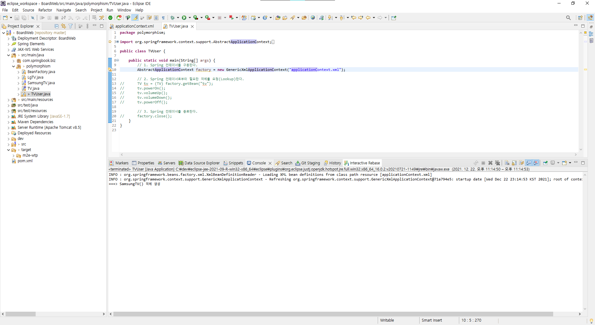
Task: Navigate back in editor history
Action: click(368, 18)
